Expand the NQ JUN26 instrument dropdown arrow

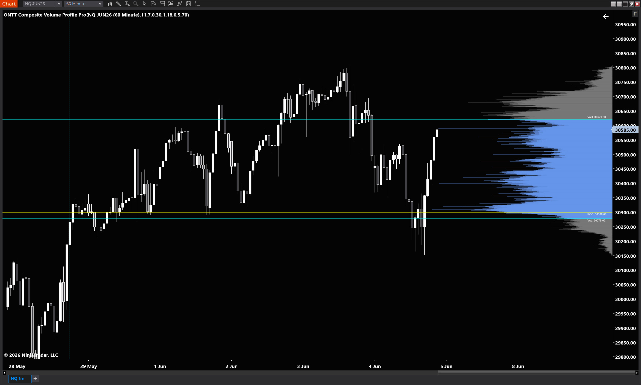click(59, 4)
